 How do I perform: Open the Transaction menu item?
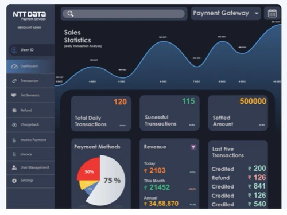(x=30, y=81)
